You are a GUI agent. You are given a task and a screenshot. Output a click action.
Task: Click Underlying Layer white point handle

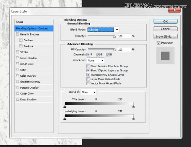click(x=133, y=119)
